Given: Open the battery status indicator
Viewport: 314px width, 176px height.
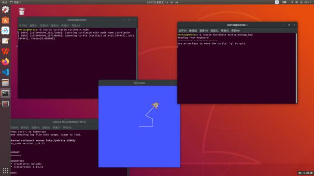Looking at the screenshot, I should tap(305, 2).
